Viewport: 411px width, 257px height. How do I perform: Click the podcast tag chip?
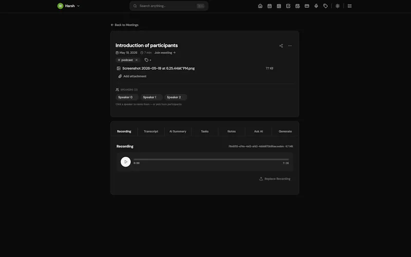point(127,60)
